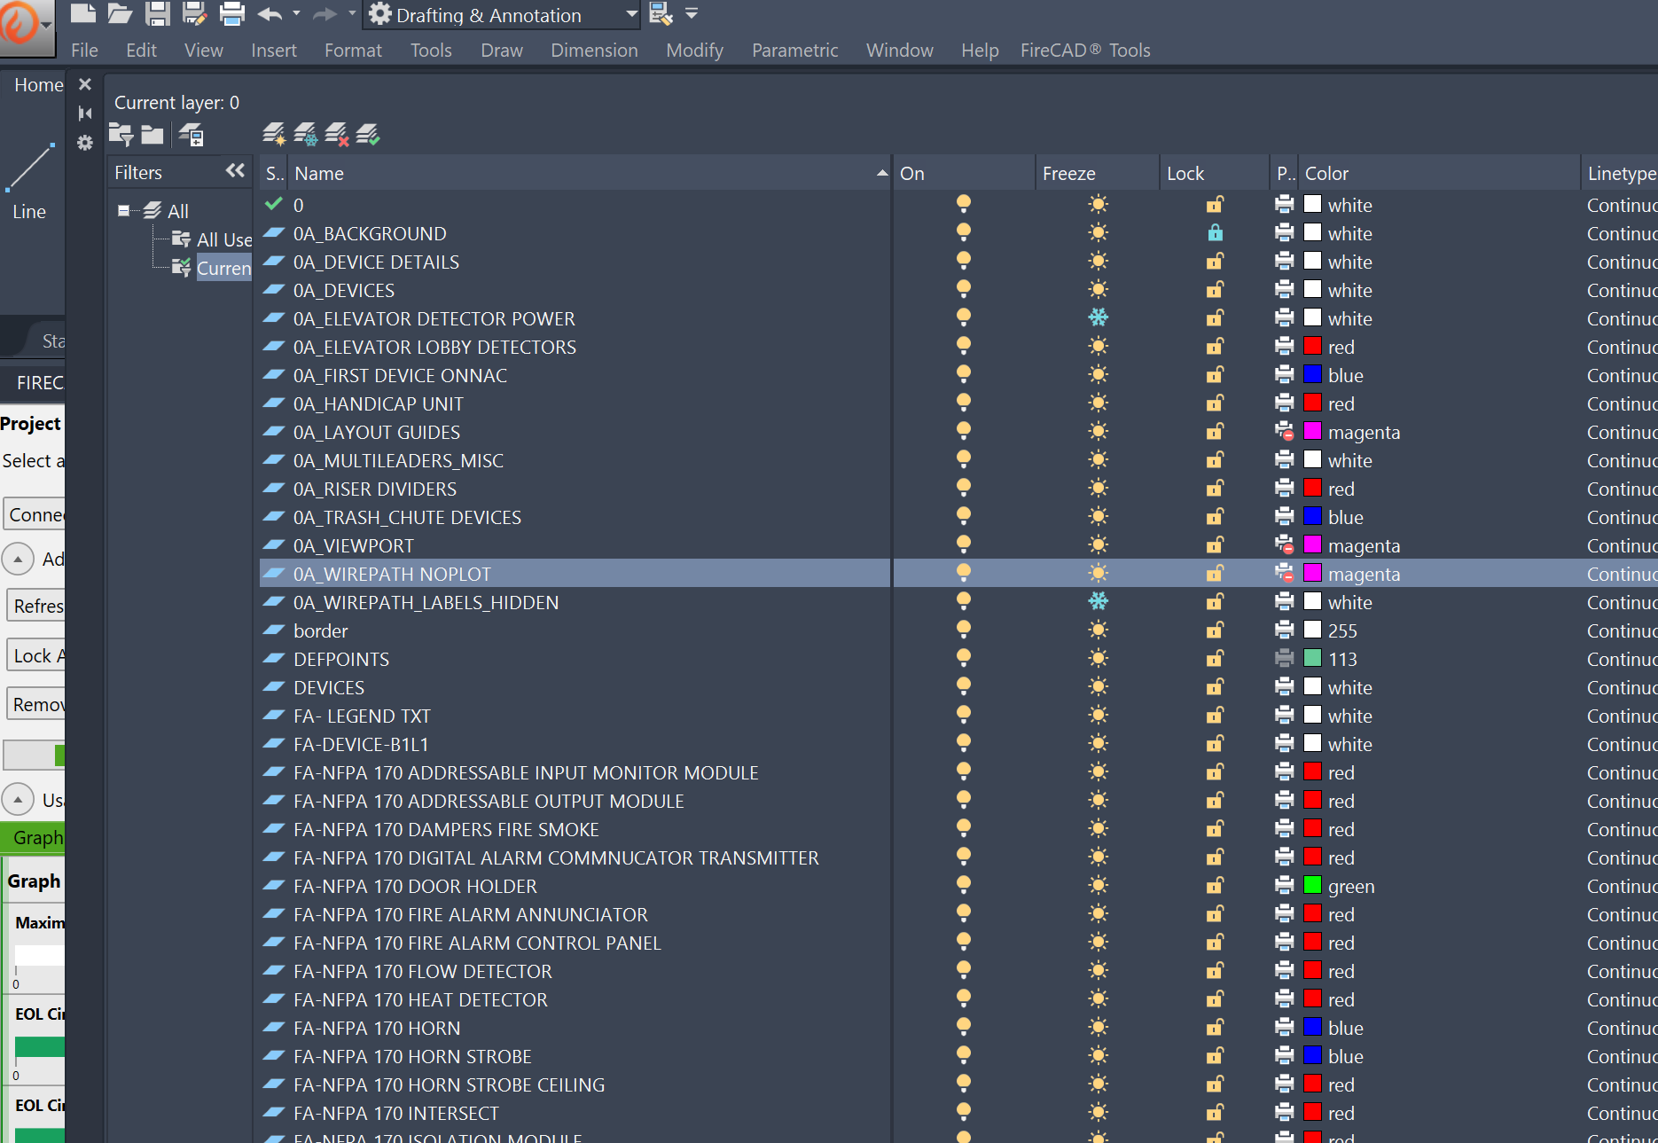
Task: Toggle plot icon for 0A_VIEWPORT layer
Action: pyautogui.click(x=1284, y=545)
